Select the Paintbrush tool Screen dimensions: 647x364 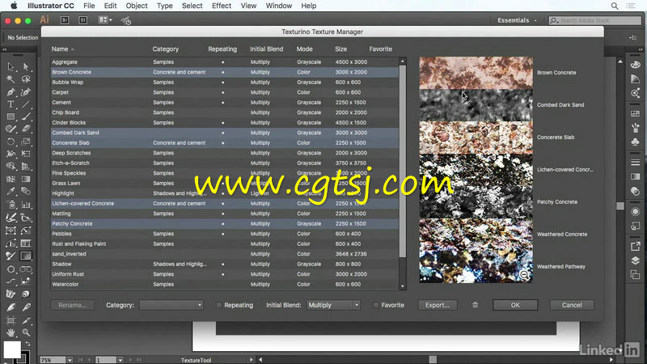26,116
